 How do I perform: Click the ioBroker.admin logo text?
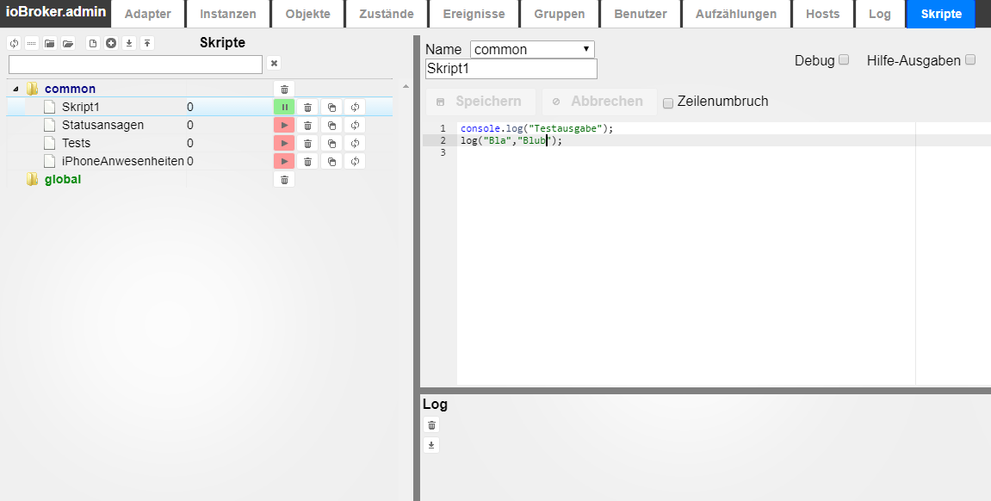pos(56,11)
